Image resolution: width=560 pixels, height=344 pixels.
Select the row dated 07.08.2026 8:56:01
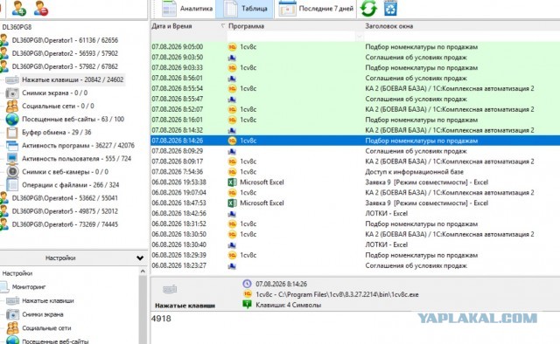click(x=355, y=78)
